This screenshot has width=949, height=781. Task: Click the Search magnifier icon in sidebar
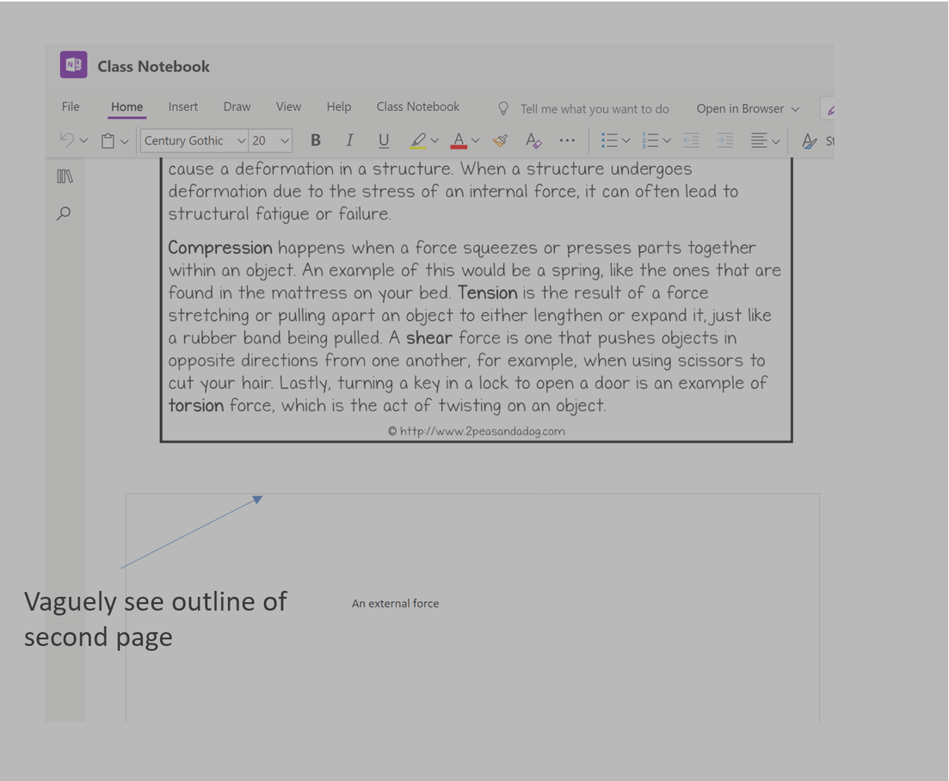pos(64,213)
